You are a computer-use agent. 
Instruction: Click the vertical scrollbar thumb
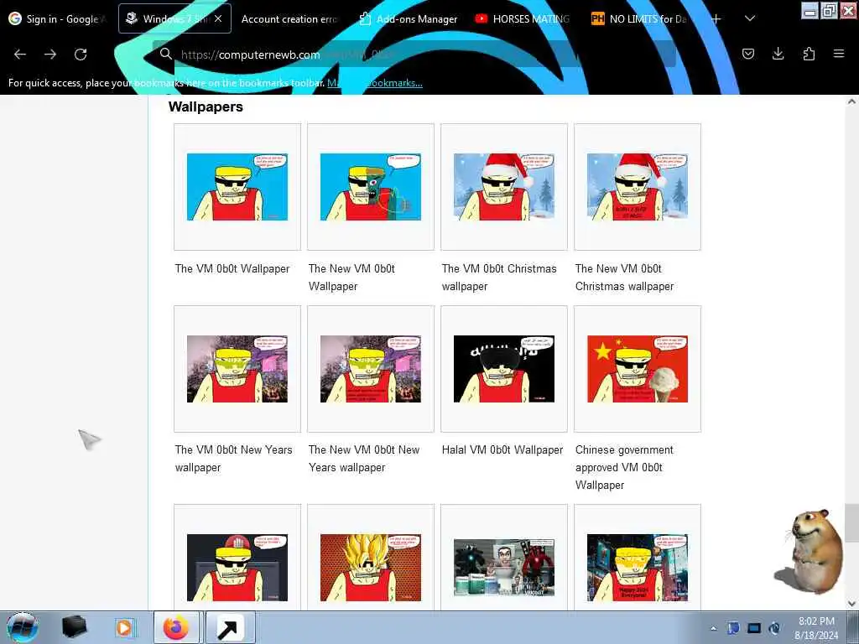pos(851,523)
